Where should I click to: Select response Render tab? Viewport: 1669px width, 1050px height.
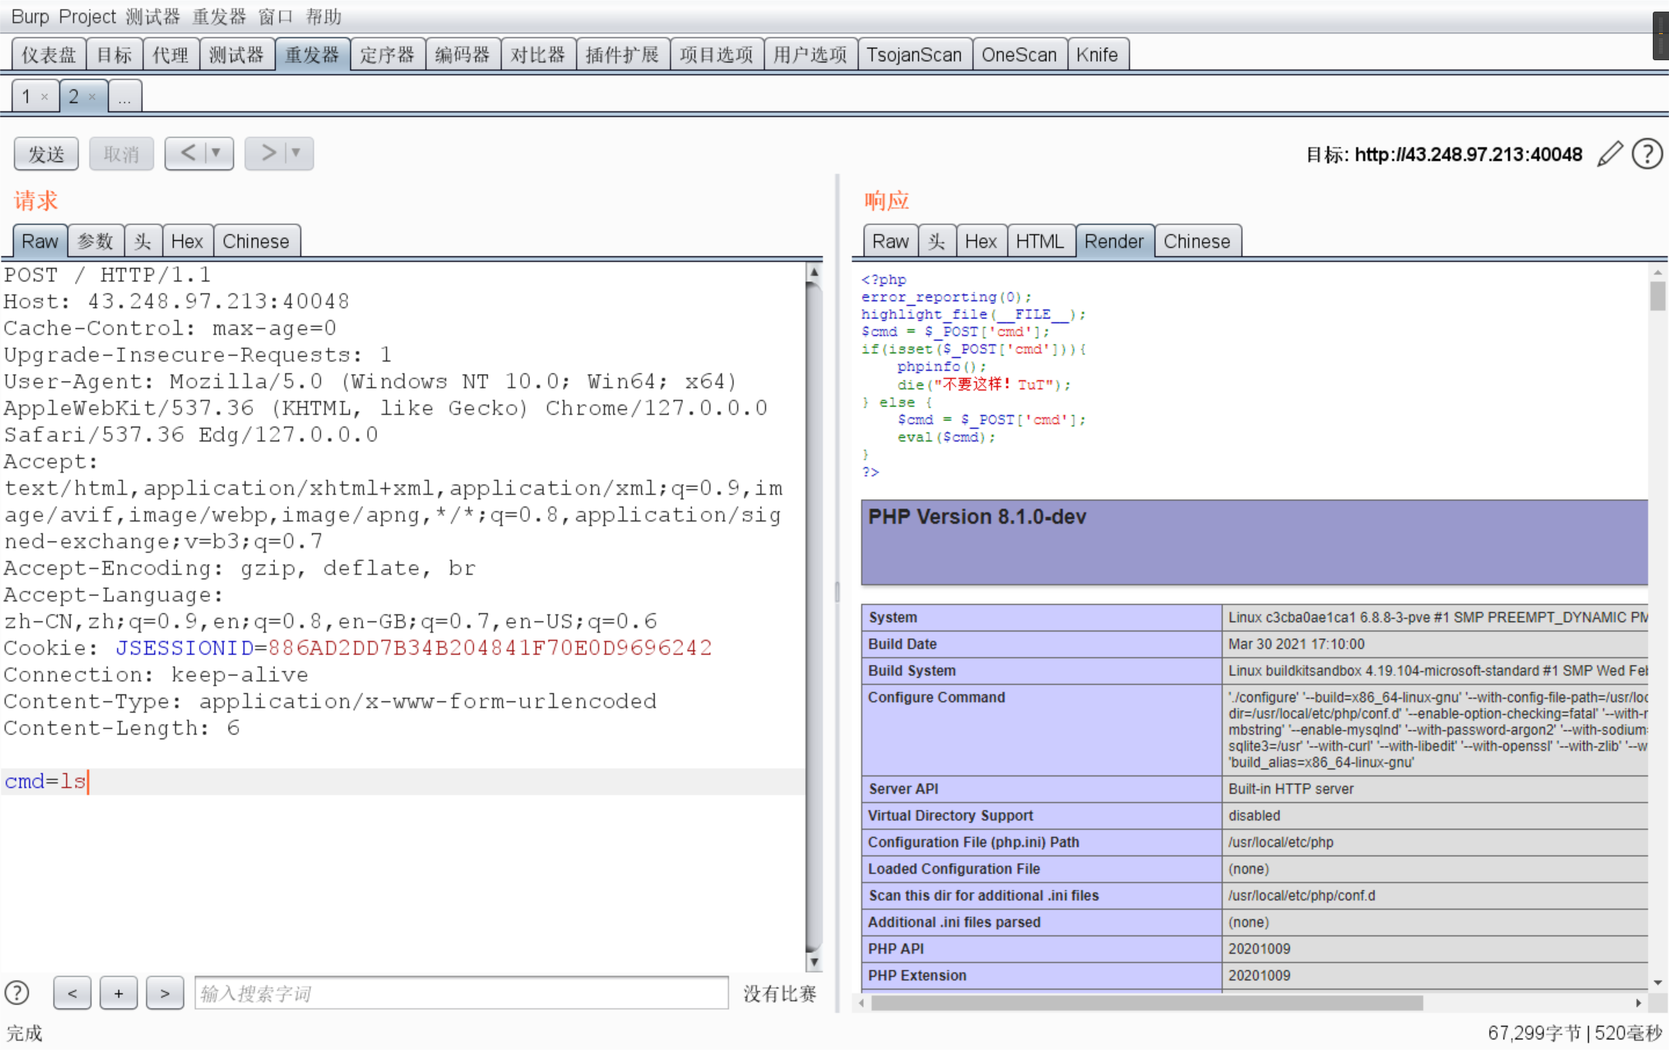[x=1113, y=241]
